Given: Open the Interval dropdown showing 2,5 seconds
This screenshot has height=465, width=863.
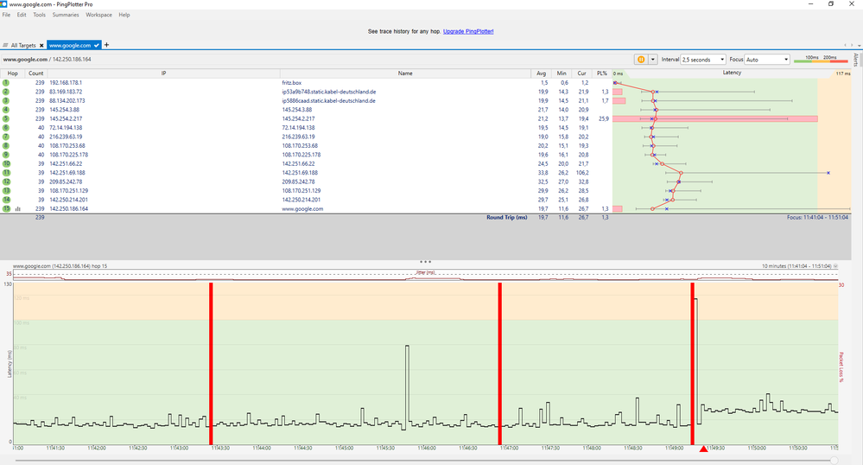Looking at the screenshot, I should 703,60.
